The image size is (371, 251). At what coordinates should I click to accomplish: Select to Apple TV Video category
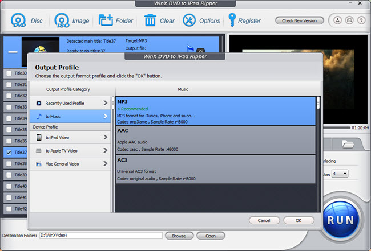tap(70, 150)
